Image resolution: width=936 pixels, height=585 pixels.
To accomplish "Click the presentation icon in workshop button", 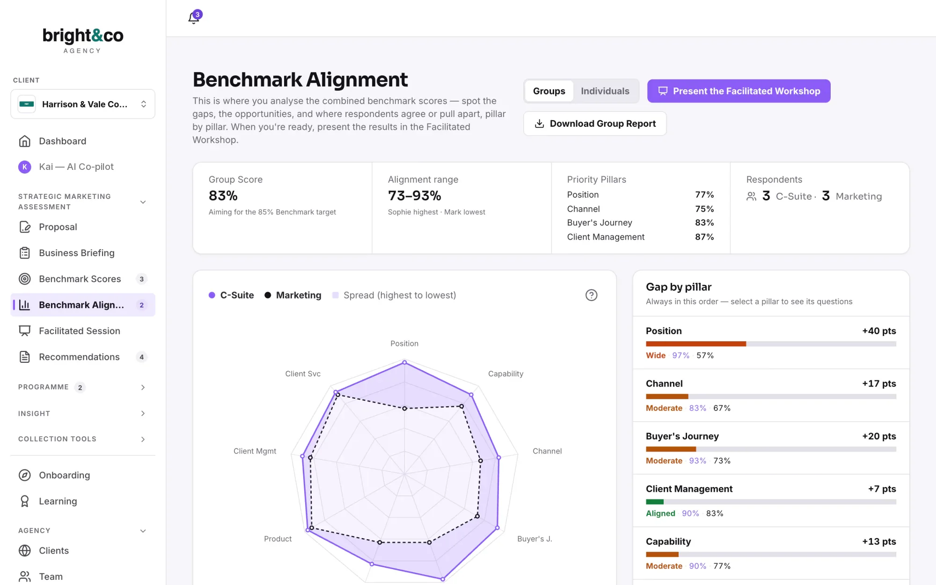I will 663,91.
